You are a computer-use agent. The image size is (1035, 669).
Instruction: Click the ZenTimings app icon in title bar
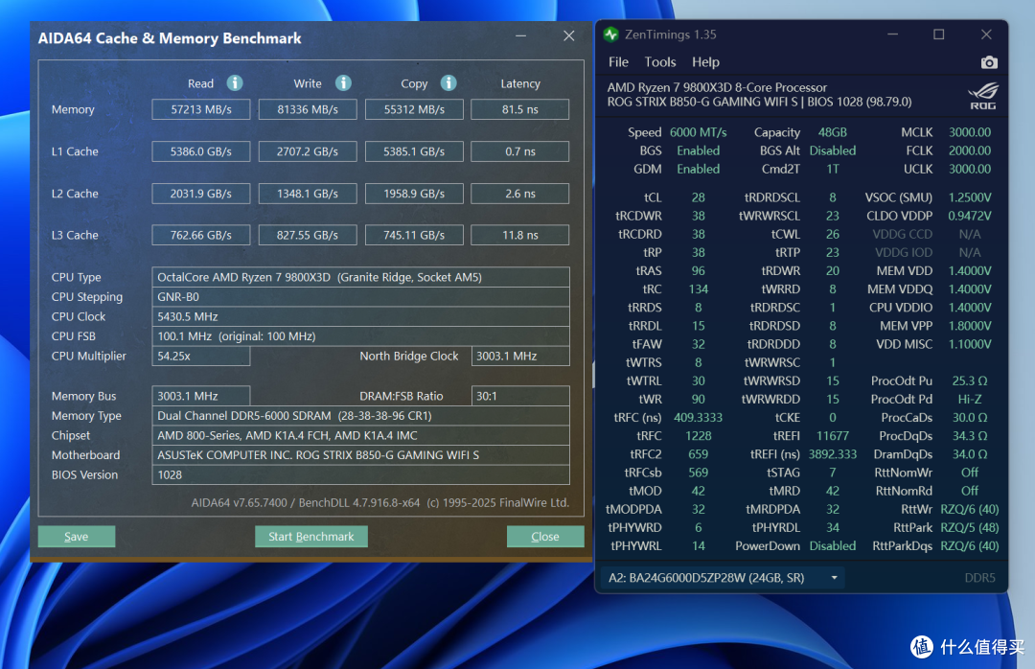pyautogui.click(x=611, y=35)
